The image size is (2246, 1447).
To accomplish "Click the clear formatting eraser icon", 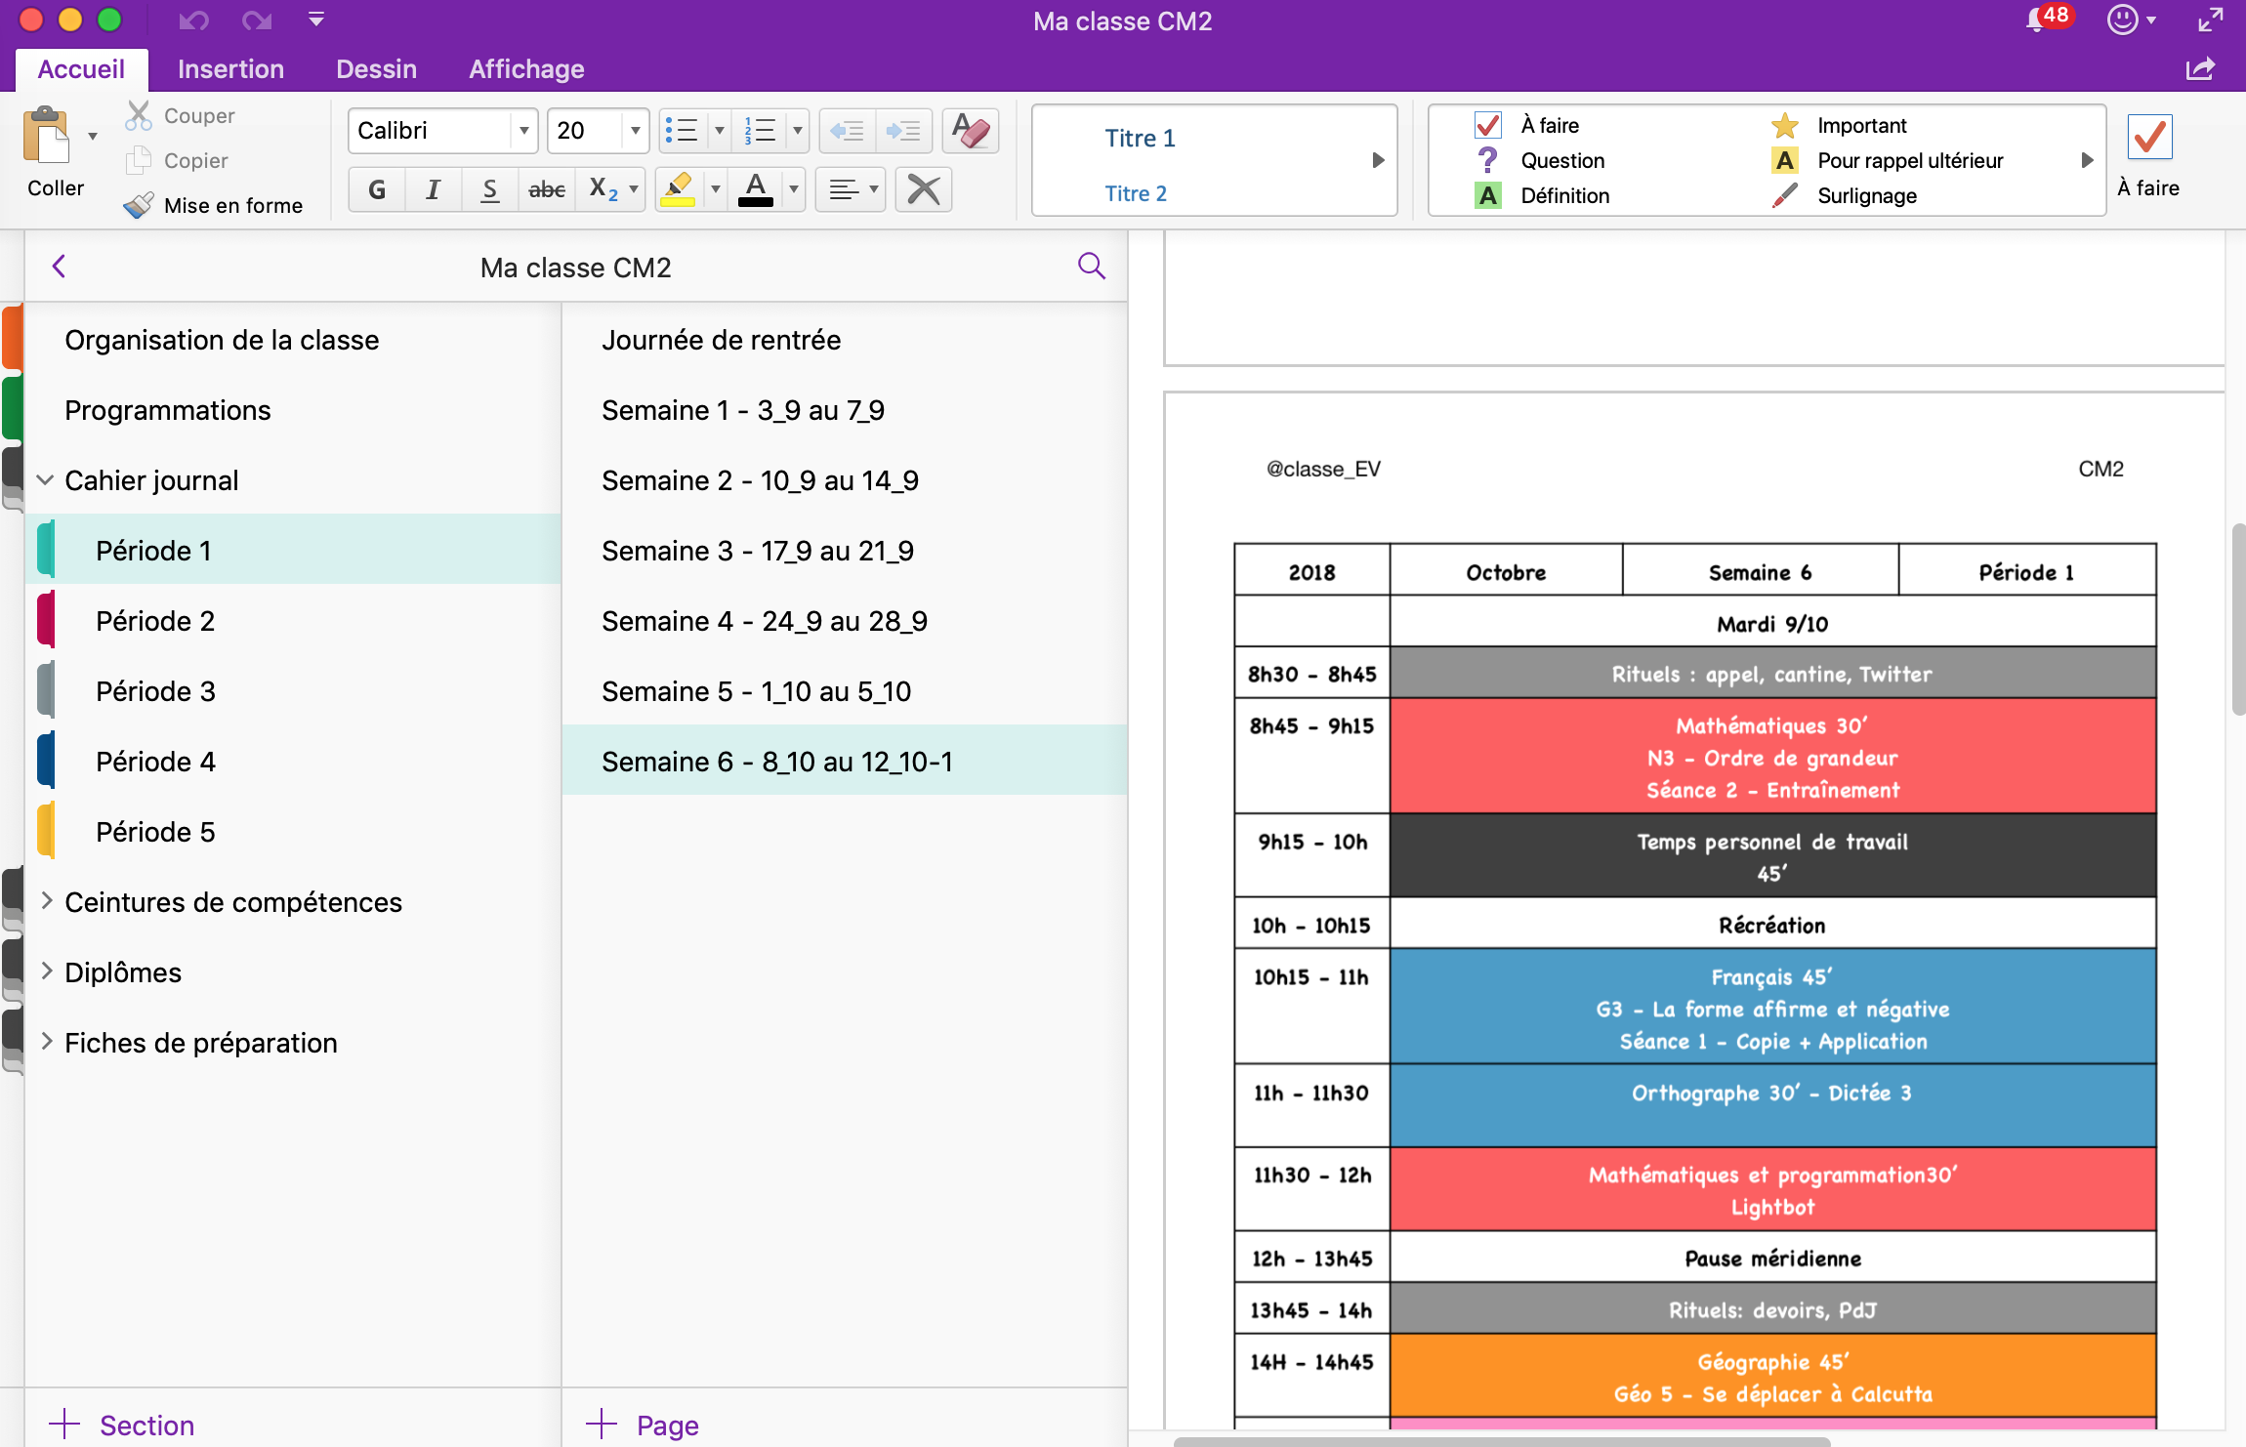I will pos(970,131).
